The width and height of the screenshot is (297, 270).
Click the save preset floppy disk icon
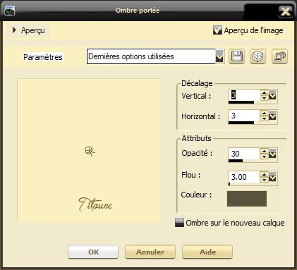point(237,56)
